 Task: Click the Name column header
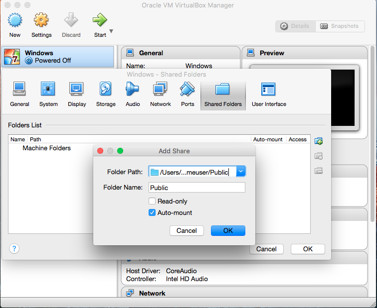(18, 139)
